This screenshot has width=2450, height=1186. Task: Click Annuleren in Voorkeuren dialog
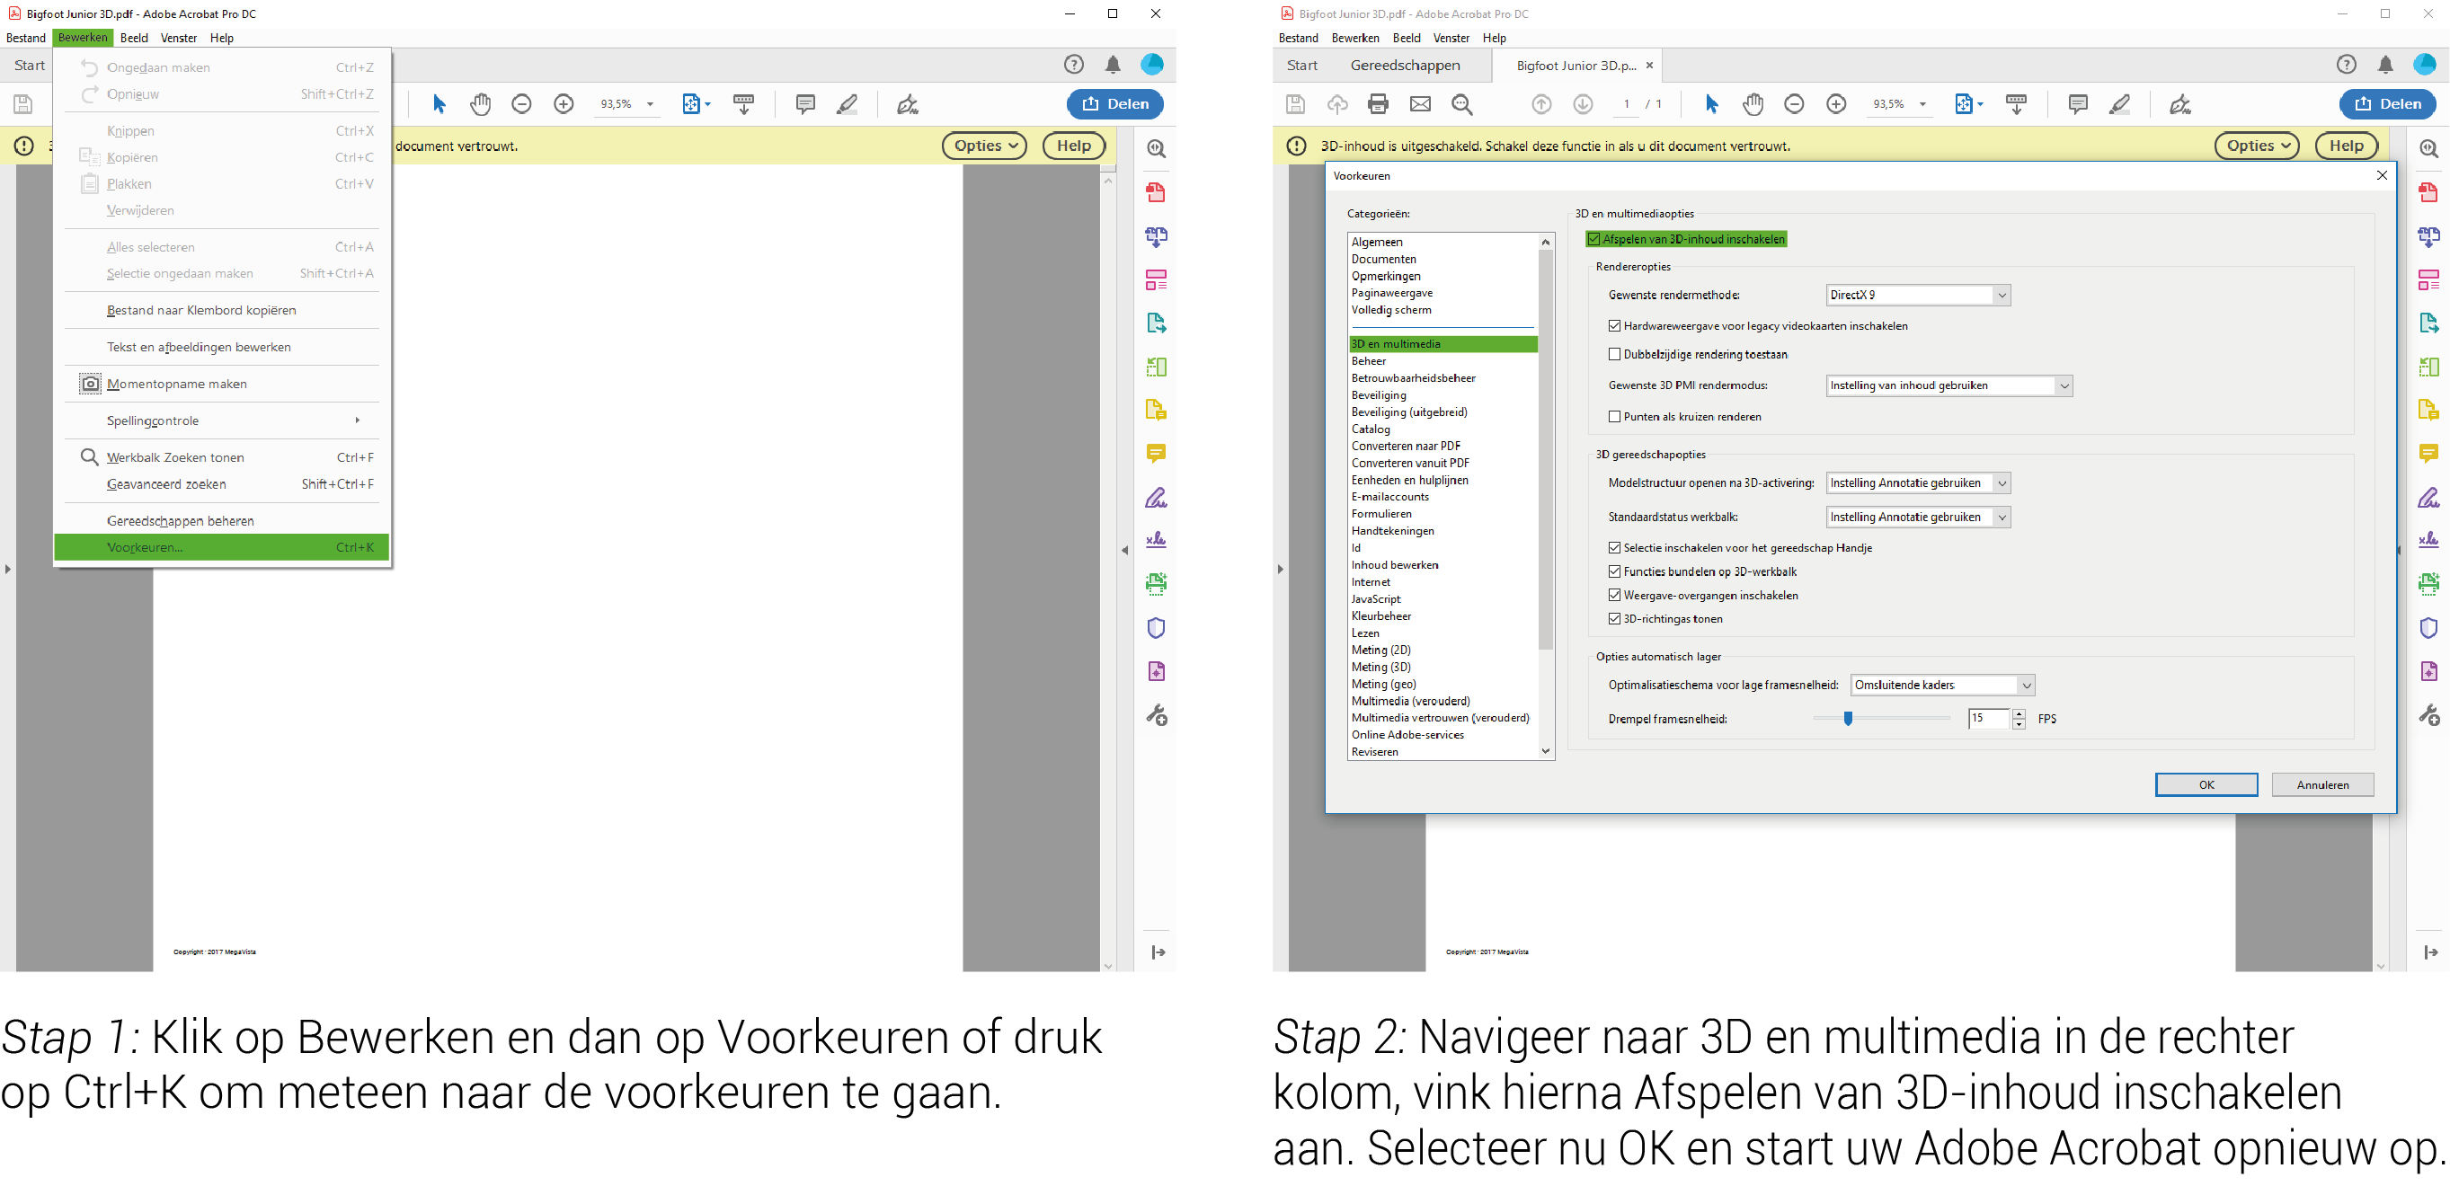click(x=2322, y=785)
